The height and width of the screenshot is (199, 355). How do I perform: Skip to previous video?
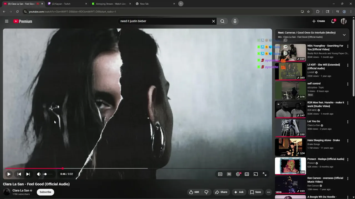[x=19, y=174]
